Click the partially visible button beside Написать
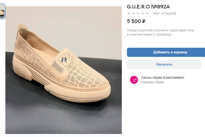205x137 pixels. [x=204, y=64]
